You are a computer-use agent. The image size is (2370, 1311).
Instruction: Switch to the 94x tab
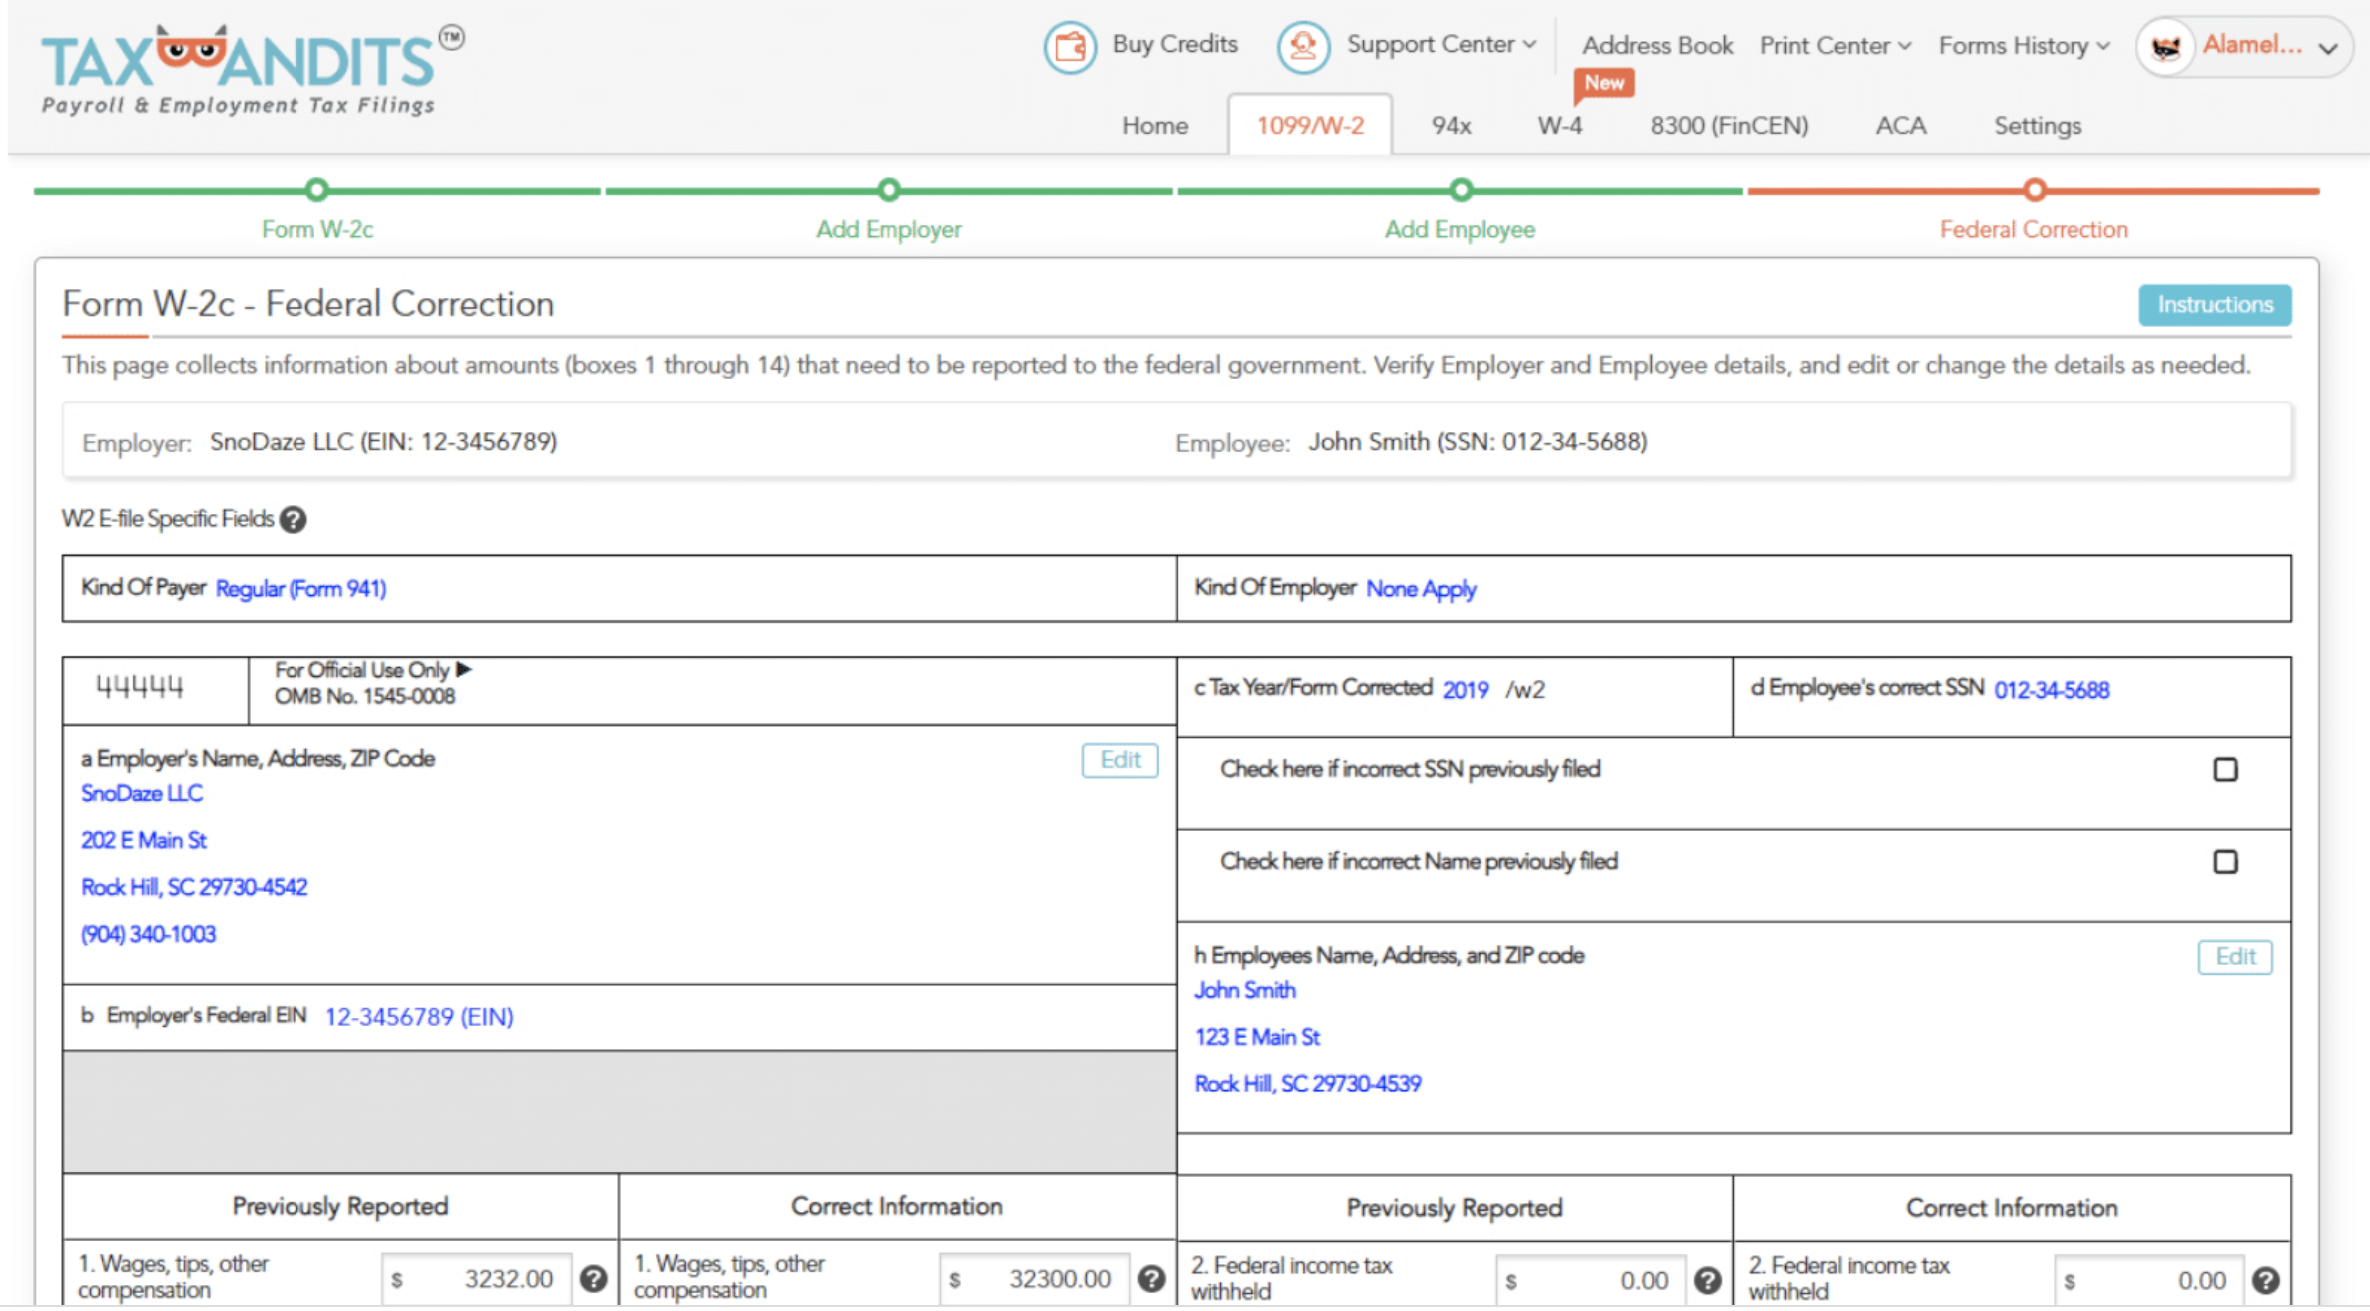click(1450, 126)
